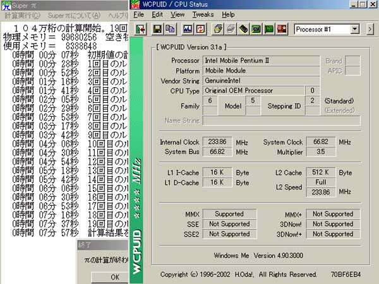This screenshot has width=379, height=284.
Task: Click the L2 Speed 233.86 MHz value
Action: (321, 192)
